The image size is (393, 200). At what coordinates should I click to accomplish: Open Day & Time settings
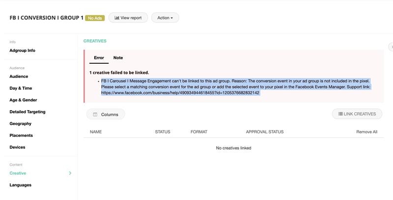pyautogui.click(x=21, y=88)
